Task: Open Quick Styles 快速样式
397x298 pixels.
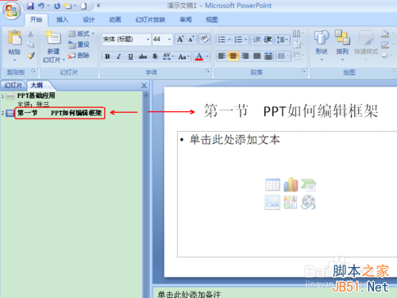Action: (x=366, y=45)
